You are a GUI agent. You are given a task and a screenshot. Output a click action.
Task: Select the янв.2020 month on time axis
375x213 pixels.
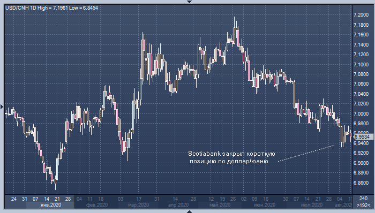coord(51,205)
